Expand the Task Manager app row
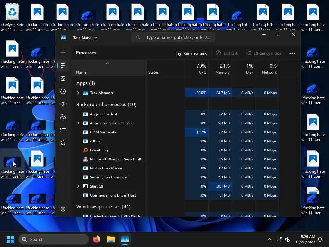This screenshot has height=247, width=329. [78, 93]
